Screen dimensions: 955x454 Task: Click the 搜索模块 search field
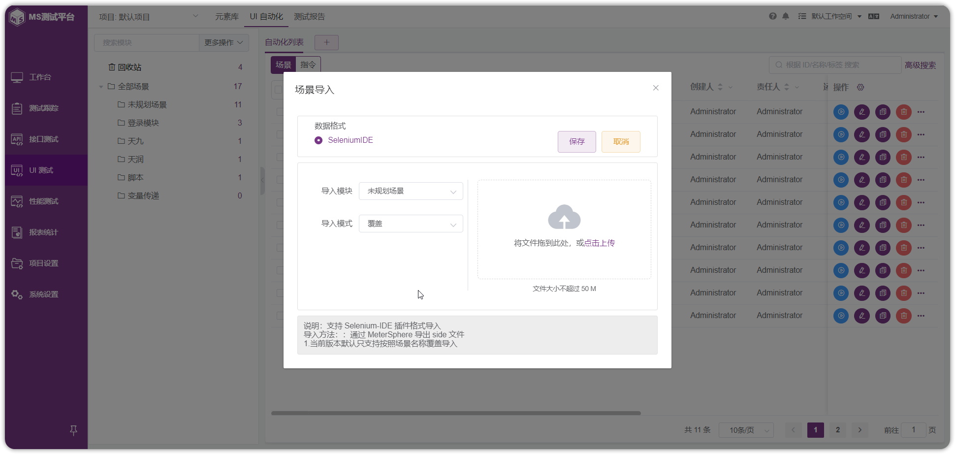(x=147, y=43)
